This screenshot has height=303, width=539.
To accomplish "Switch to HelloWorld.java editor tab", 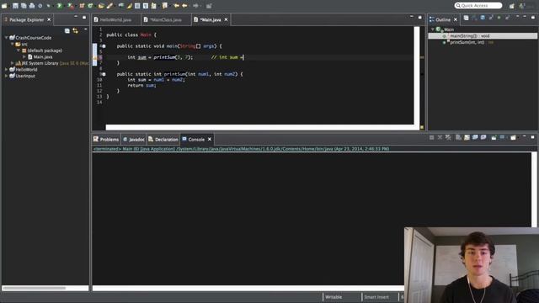I will pyautogui.click(x=115, y=20).
